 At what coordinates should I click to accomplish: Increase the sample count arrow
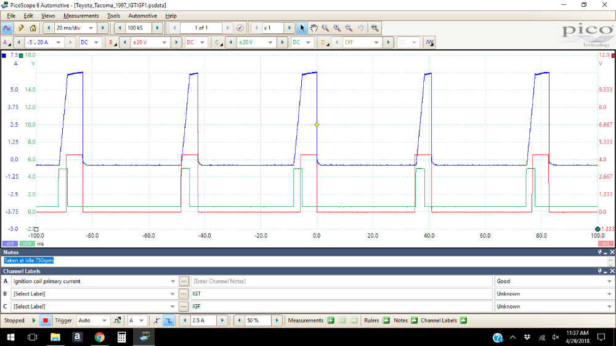[x=158, y=28]
